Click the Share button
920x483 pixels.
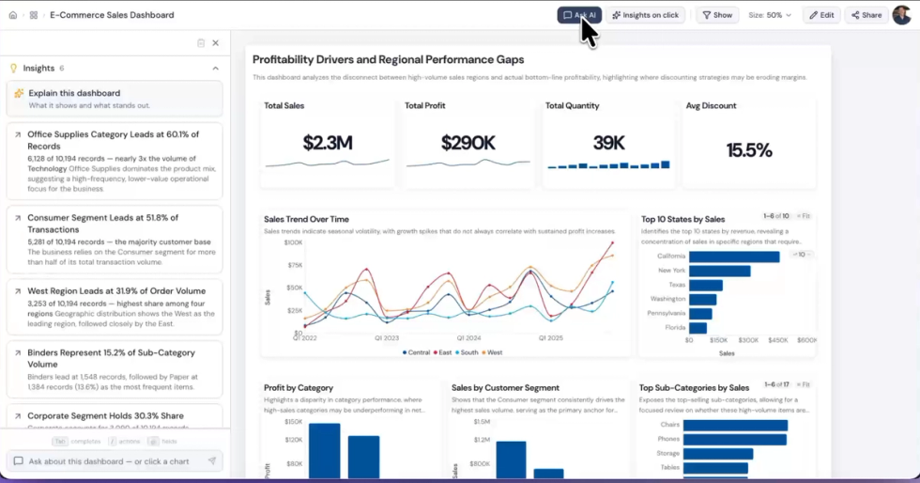[866, 15]
